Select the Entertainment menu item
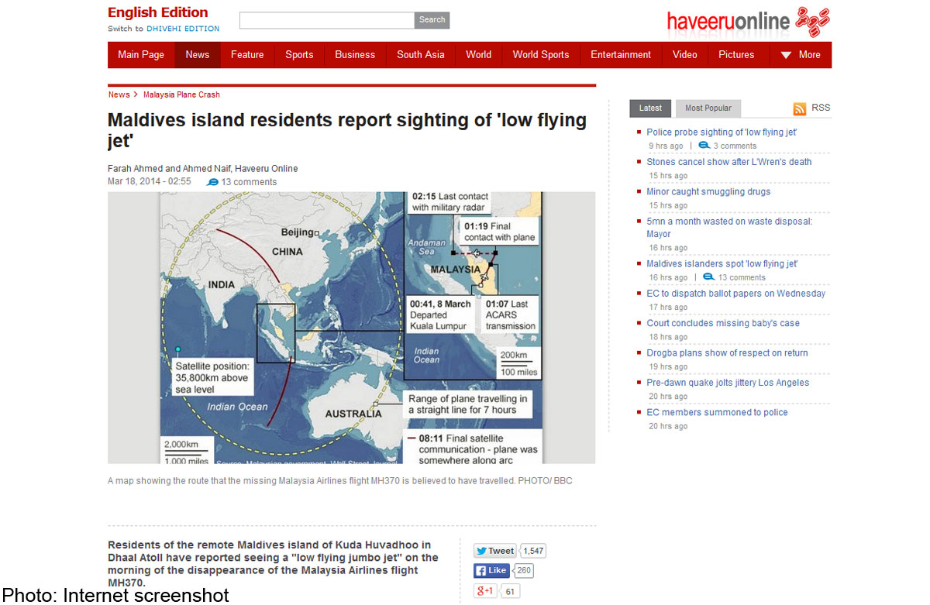This screenshot has width=930, height=605. pos(621,55)
